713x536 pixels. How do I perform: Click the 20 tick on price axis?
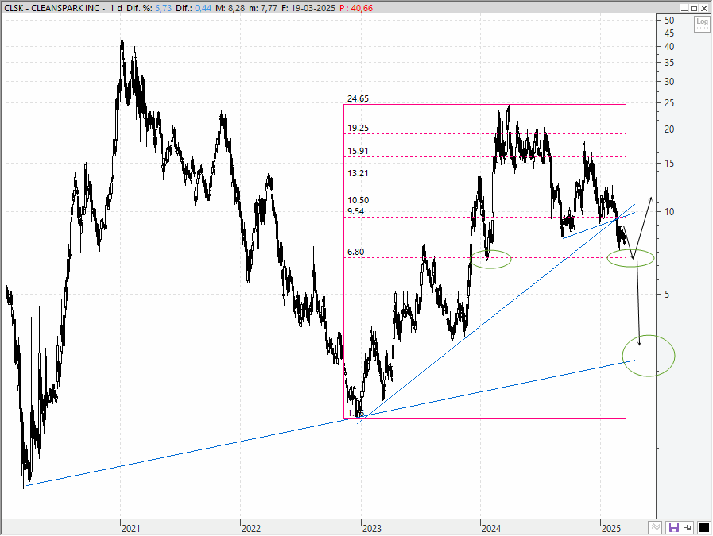[x=669, y=129]
